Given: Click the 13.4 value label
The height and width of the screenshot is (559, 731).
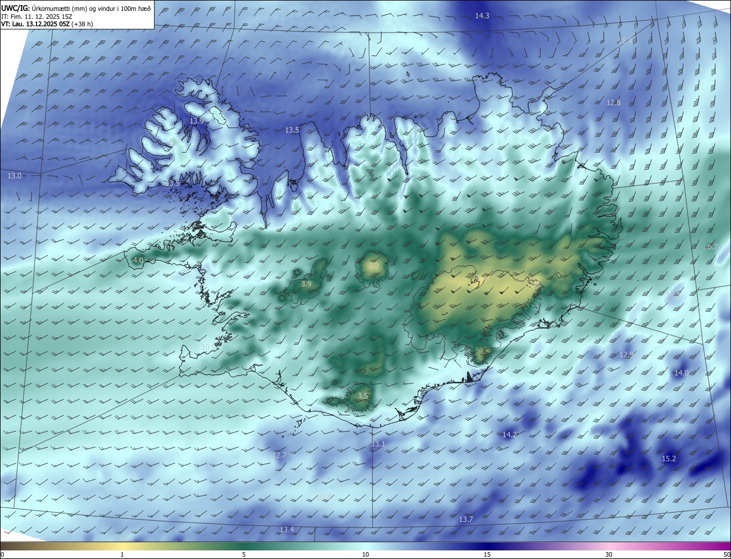Looking at the screenshot, I should [x=287, y=530].
